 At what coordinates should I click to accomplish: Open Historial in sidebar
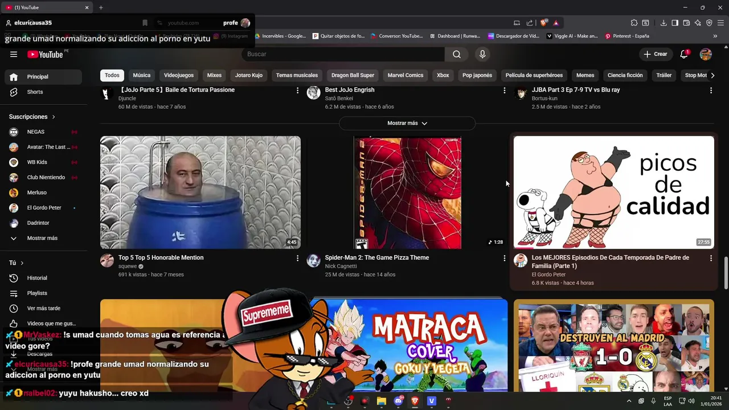[x=43, y=278]
